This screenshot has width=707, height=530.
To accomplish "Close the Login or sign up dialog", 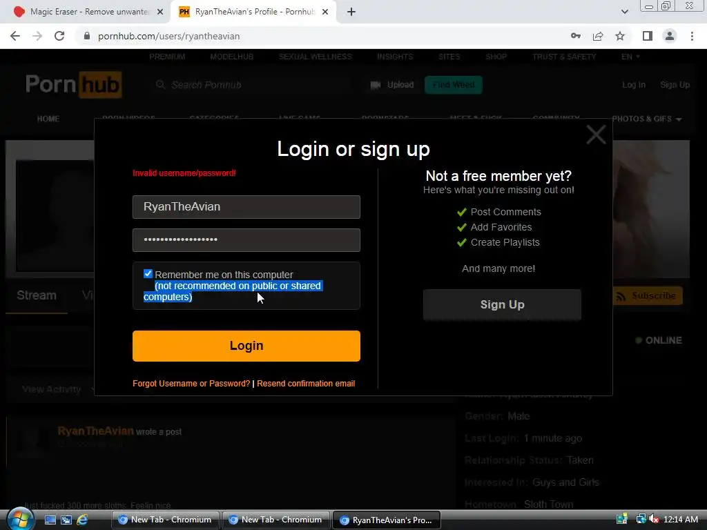I will (x=596, y=135).
